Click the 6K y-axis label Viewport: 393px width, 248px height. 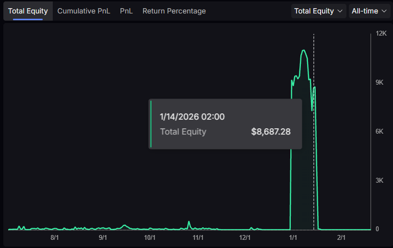click(379, 131)
